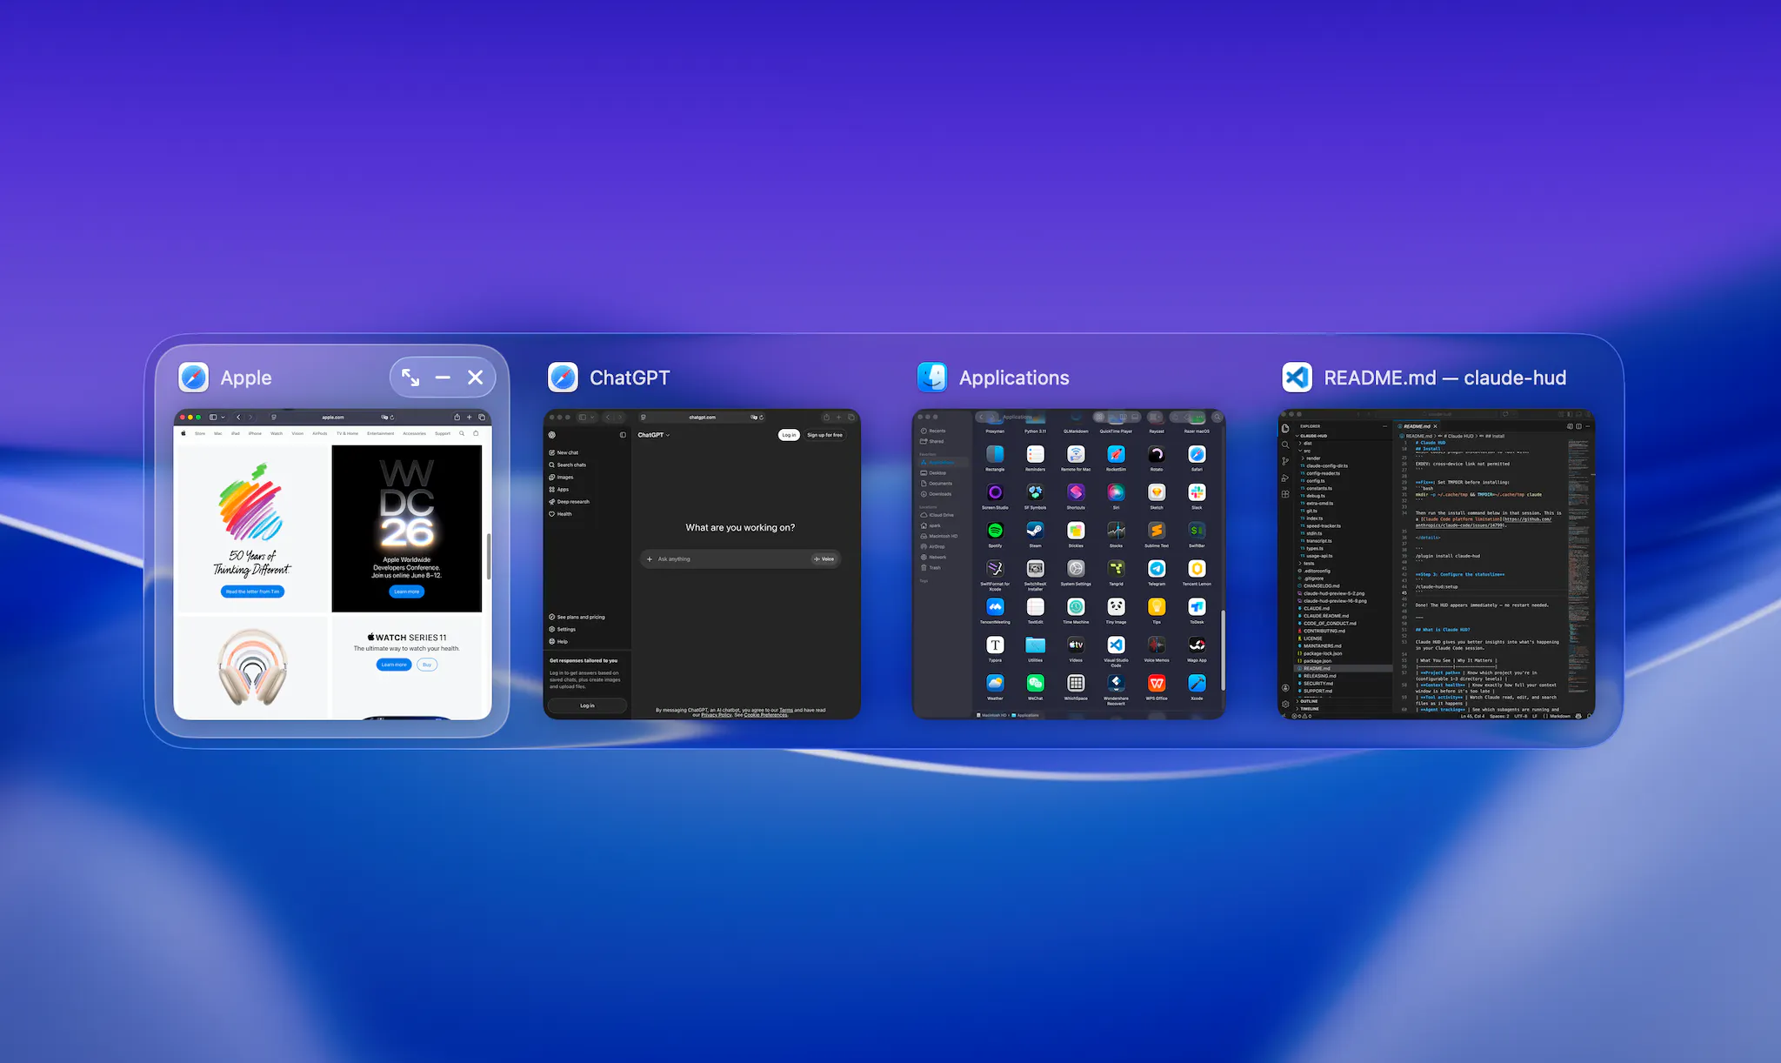Image resolution: width=1781 pixels, height=1063 pixels.
Task: Click Buy under Watch Series 11
Action: click(427, 665)
